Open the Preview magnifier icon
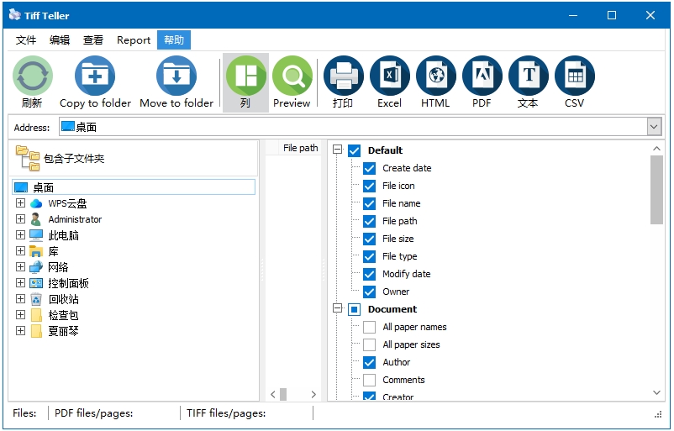 pos(292,76)
